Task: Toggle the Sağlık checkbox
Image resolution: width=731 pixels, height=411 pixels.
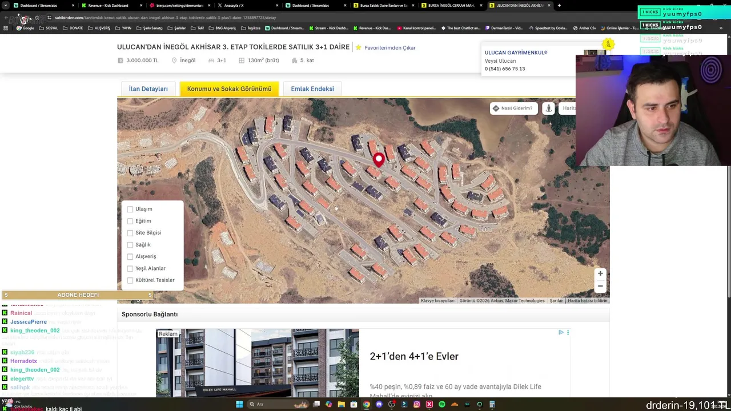Action: tap(130, 244)
